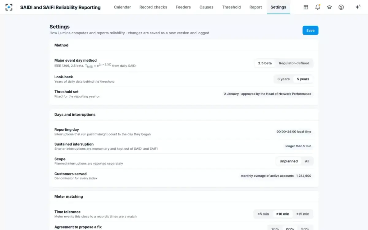Open the Report tab
This screenshot has height=230, width=368.
click(255, 7)
